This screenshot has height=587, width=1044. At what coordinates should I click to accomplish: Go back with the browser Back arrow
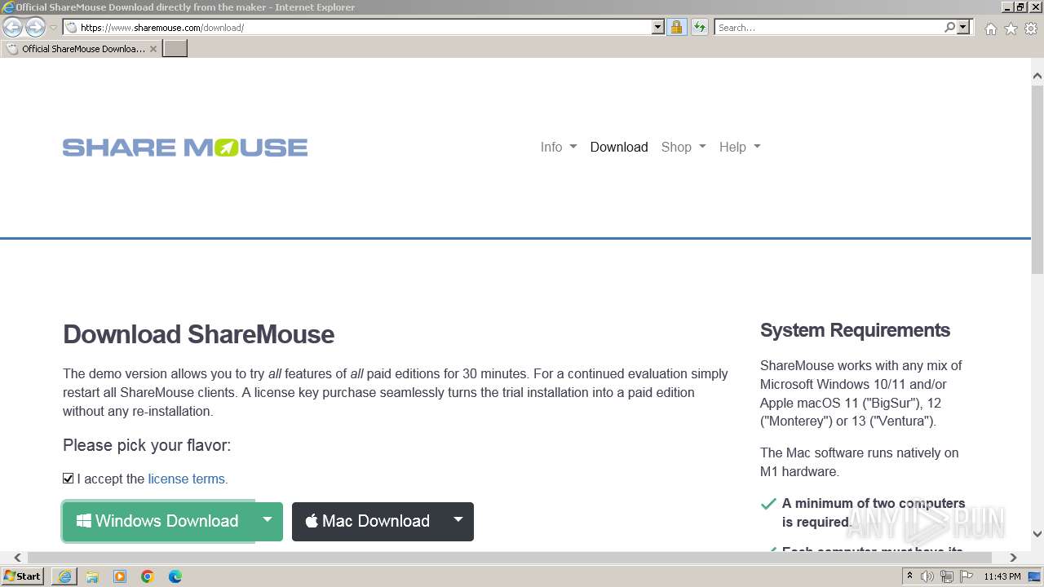point(12,27)
